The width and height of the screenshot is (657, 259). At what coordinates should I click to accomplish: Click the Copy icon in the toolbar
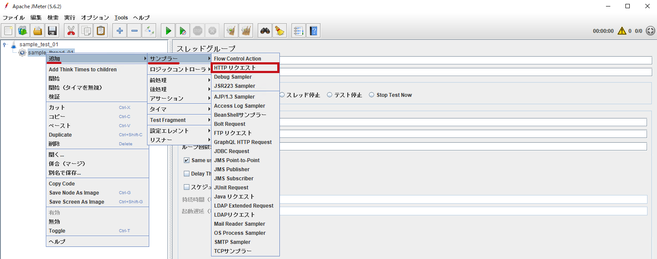[86, 31]
